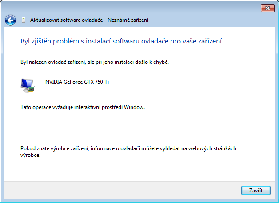Image resolution: width=279 pixels, height=203 pixels.
Task: Click the blue back arrow button
Action: click(10, 20)
